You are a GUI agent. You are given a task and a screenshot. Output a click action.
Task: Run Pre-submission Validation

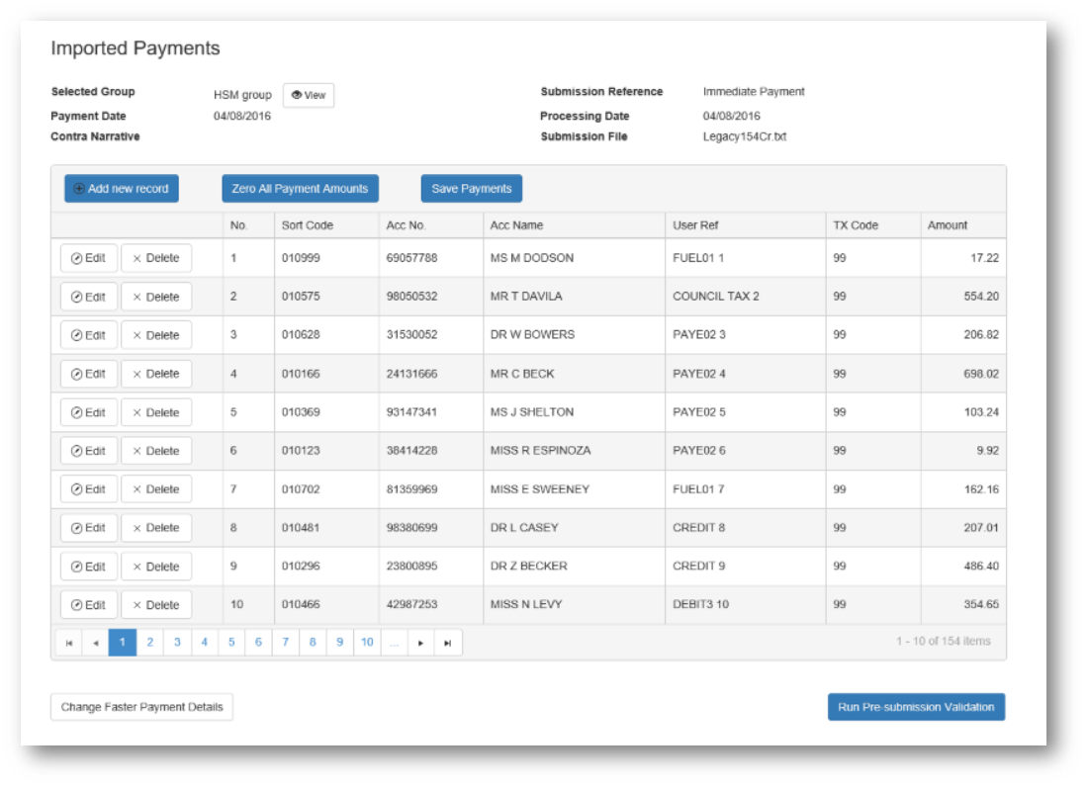pos(916,707)
